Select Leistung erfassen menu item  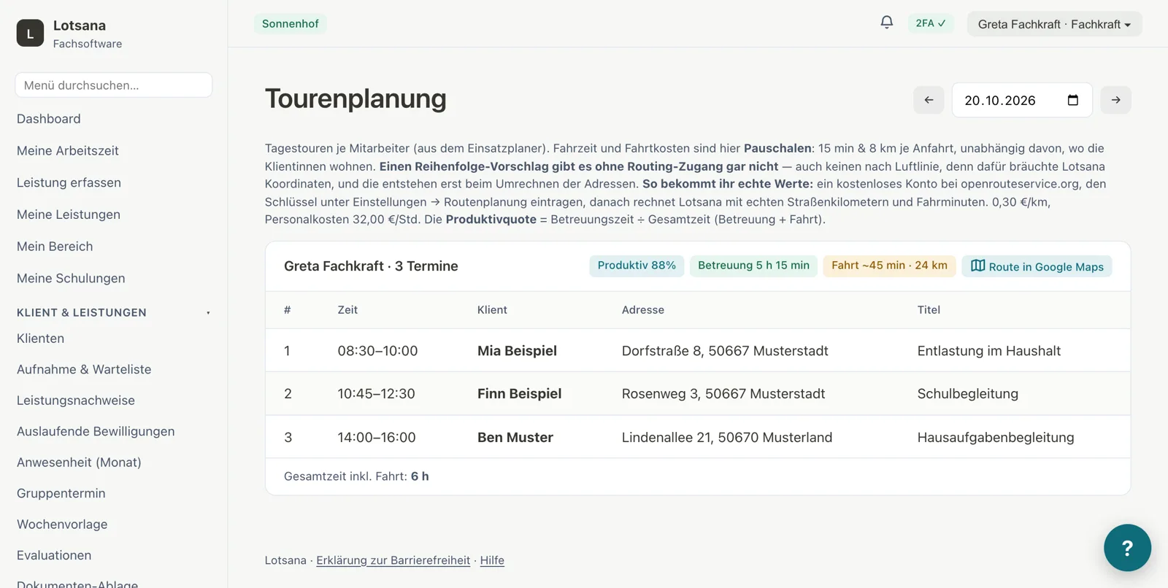pyautogui.click(x=69, y=182)
